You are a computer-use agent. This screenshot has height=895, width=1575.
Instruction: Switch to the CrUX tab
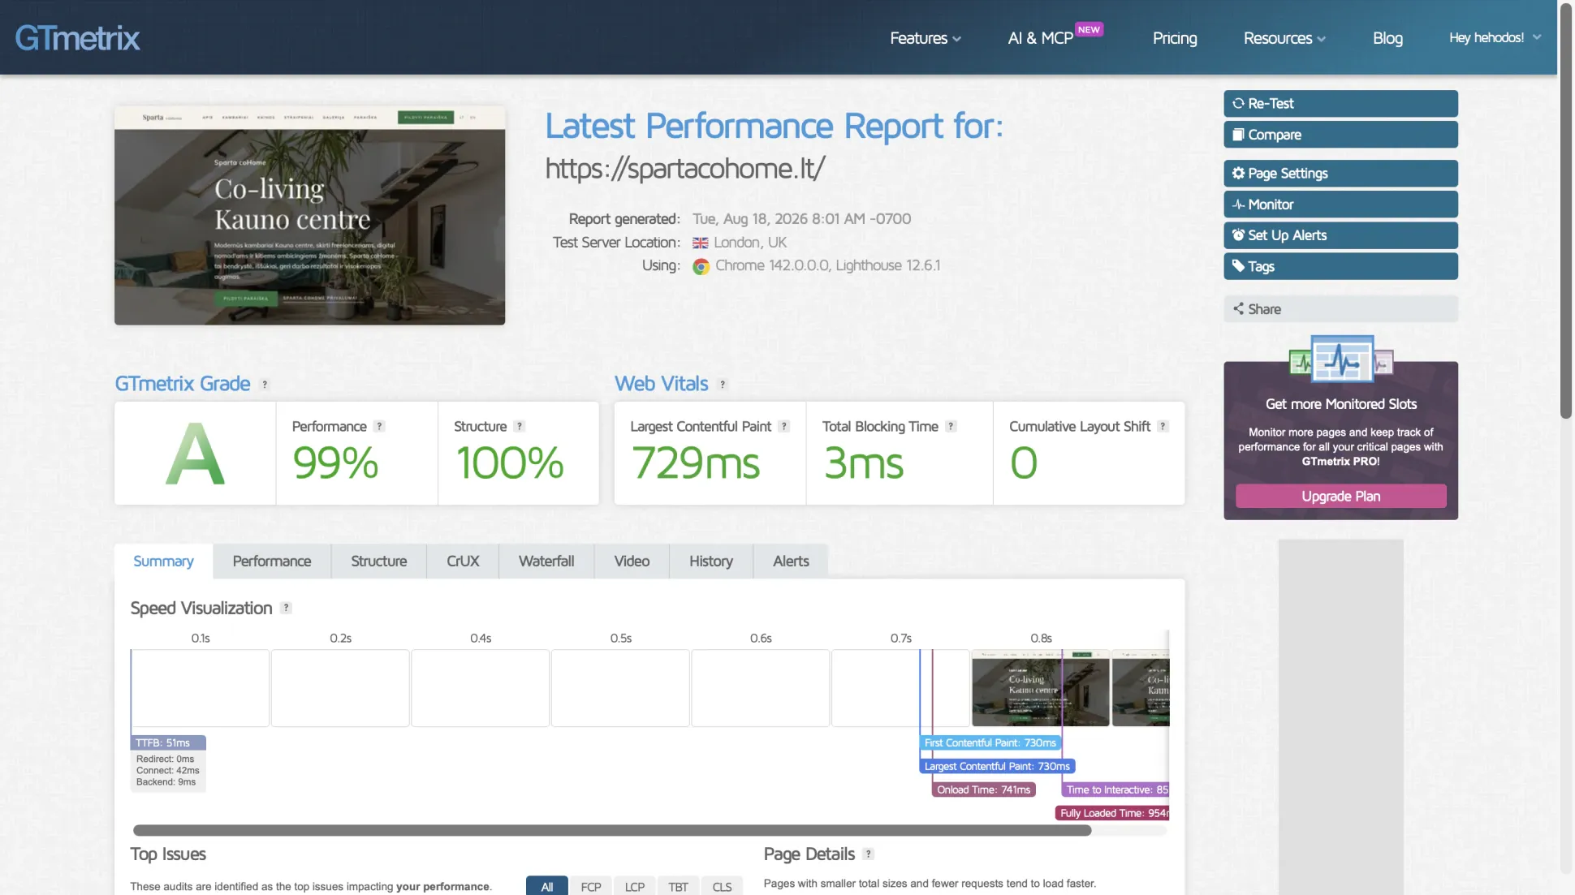click(463, 562)
